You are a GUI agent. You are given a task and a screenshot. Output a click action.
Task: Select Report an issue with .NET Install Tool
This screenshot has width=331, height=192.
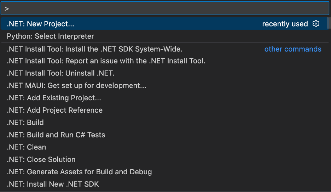click(x=106, y=61)
